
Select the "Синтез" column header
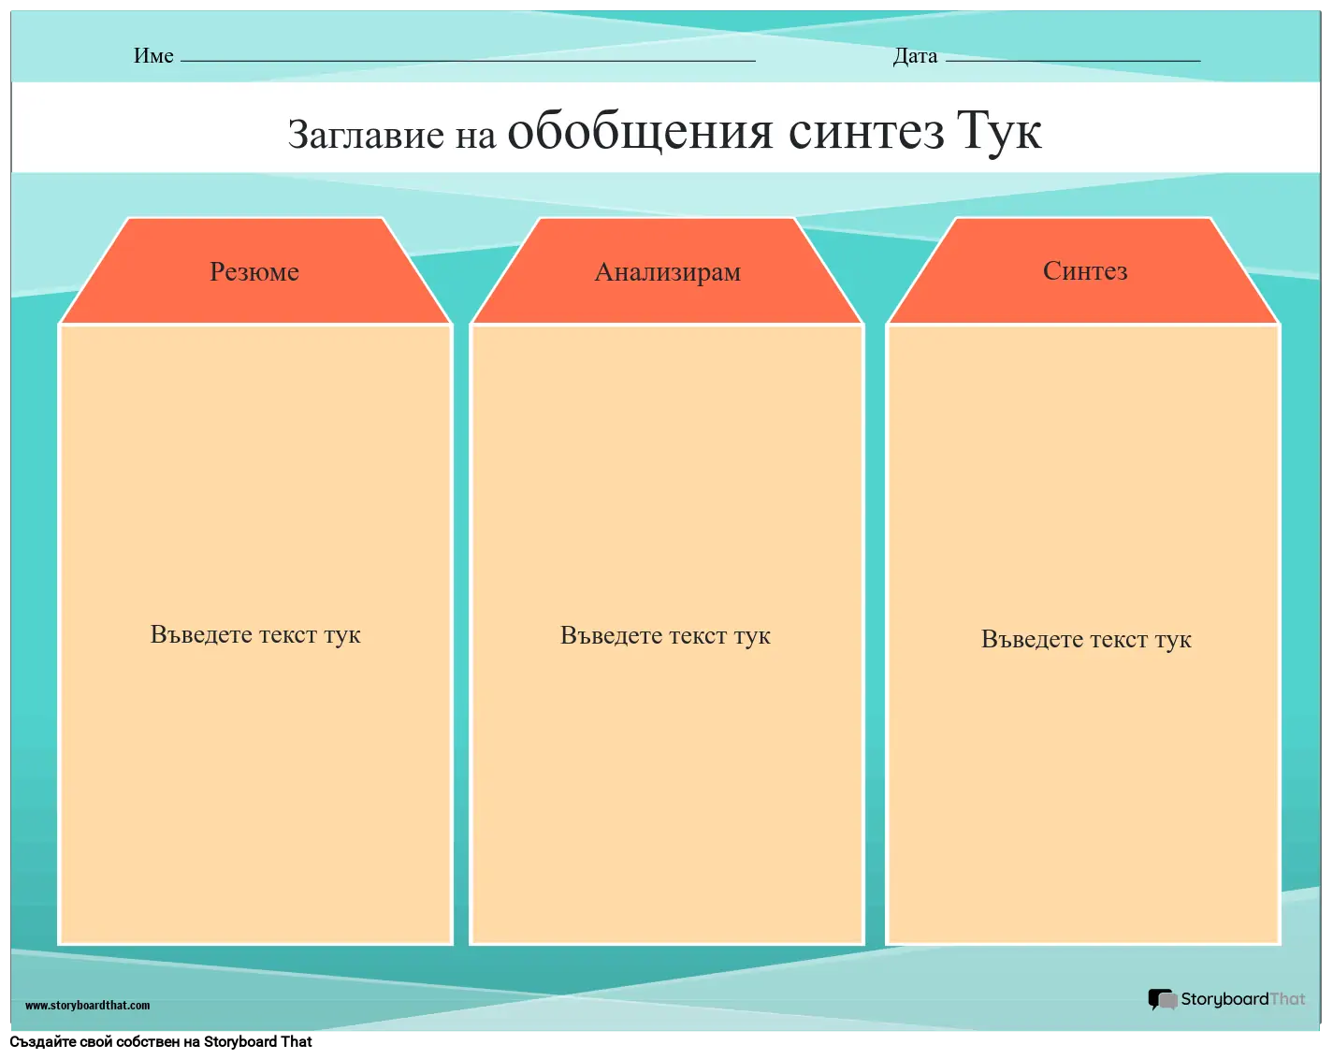pyautogui.click(x=1085, y=271)
